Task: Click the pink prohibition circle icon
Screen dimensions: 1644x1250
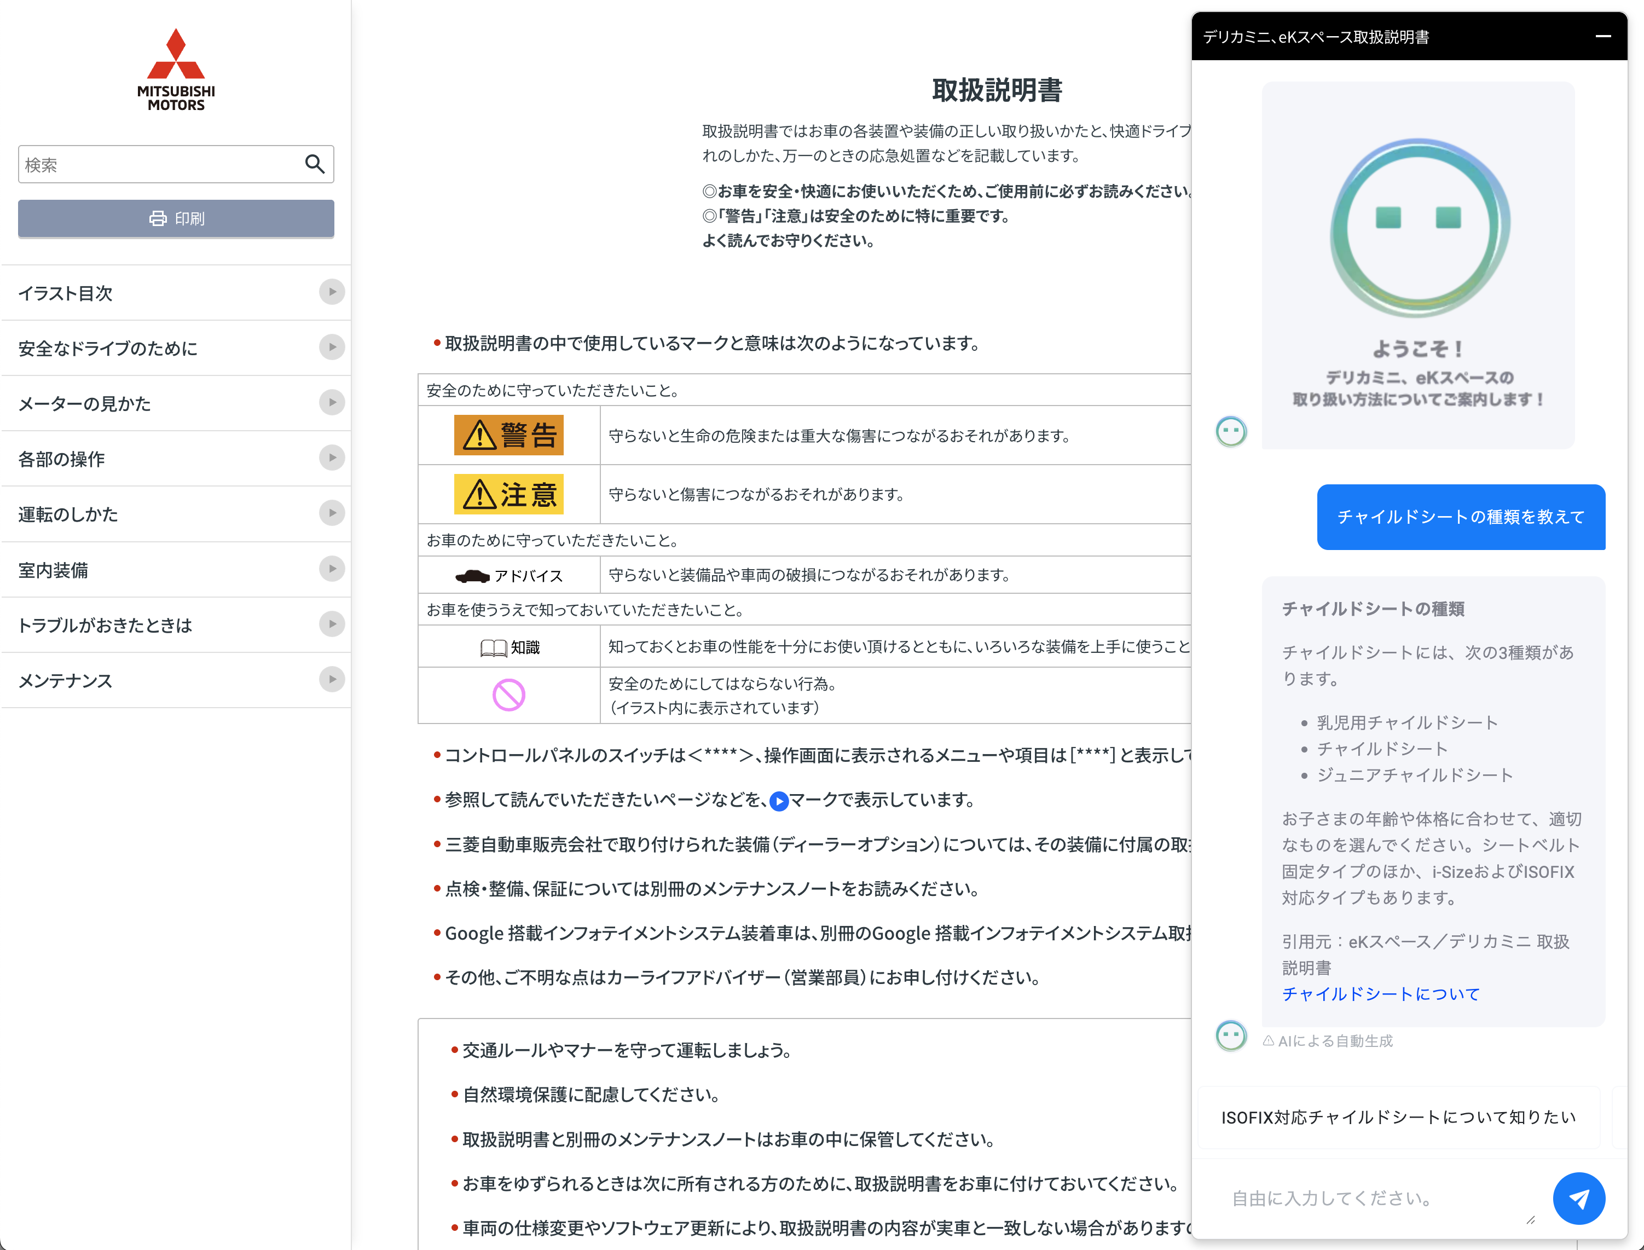Action: pos(509,695)
